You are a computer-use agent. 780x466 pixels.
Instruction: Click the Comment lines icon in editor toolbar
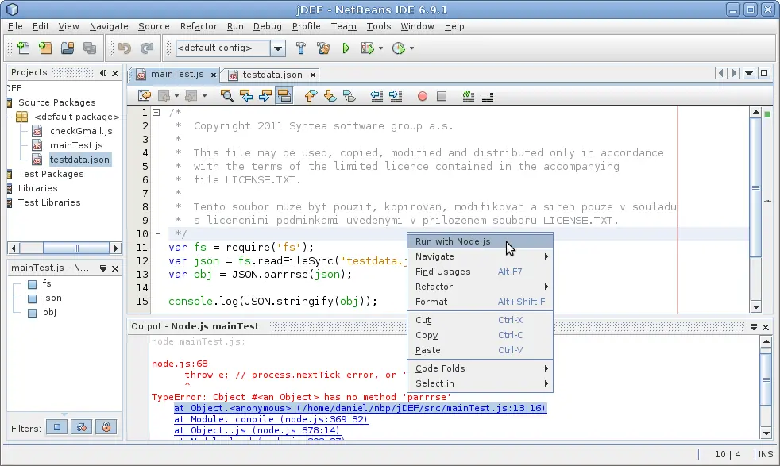[468, 96]
